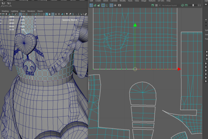Toggle the safe title overlay

(39, 14)
